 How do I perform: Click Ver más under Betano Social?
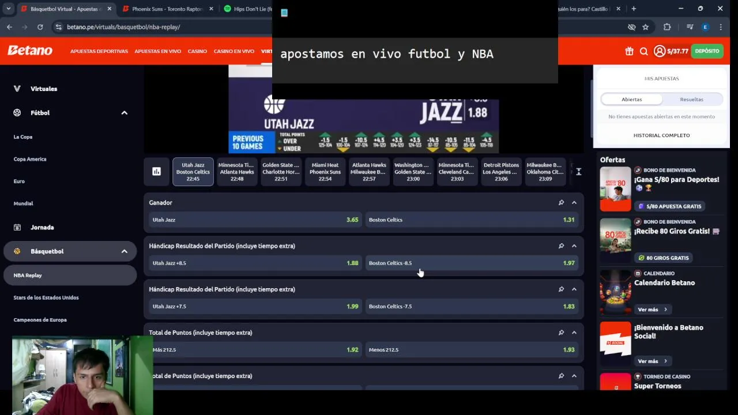652,361
